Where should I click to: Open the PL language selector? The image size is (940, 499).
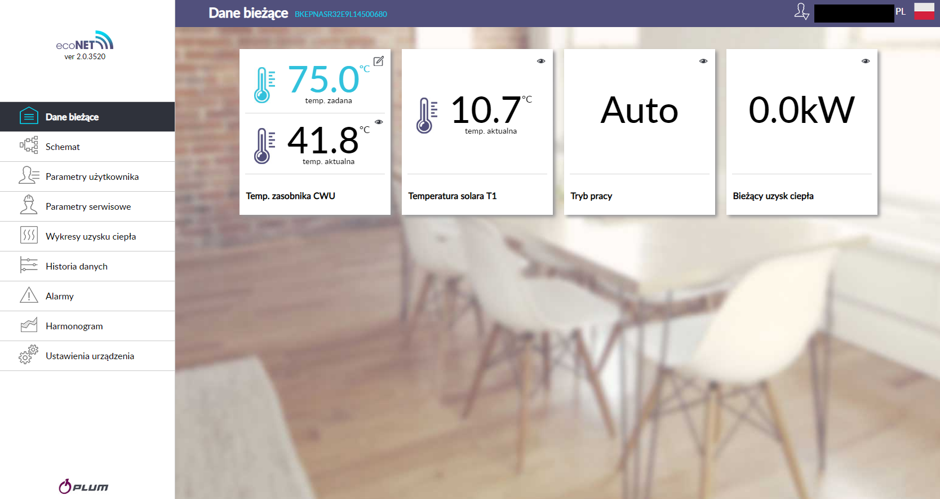point(901,12)
